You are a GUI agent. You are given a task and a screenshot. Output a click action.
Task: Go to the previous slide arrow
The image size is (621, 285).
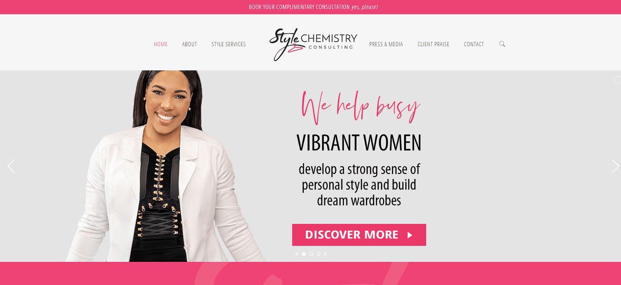[x=11, y=166]
